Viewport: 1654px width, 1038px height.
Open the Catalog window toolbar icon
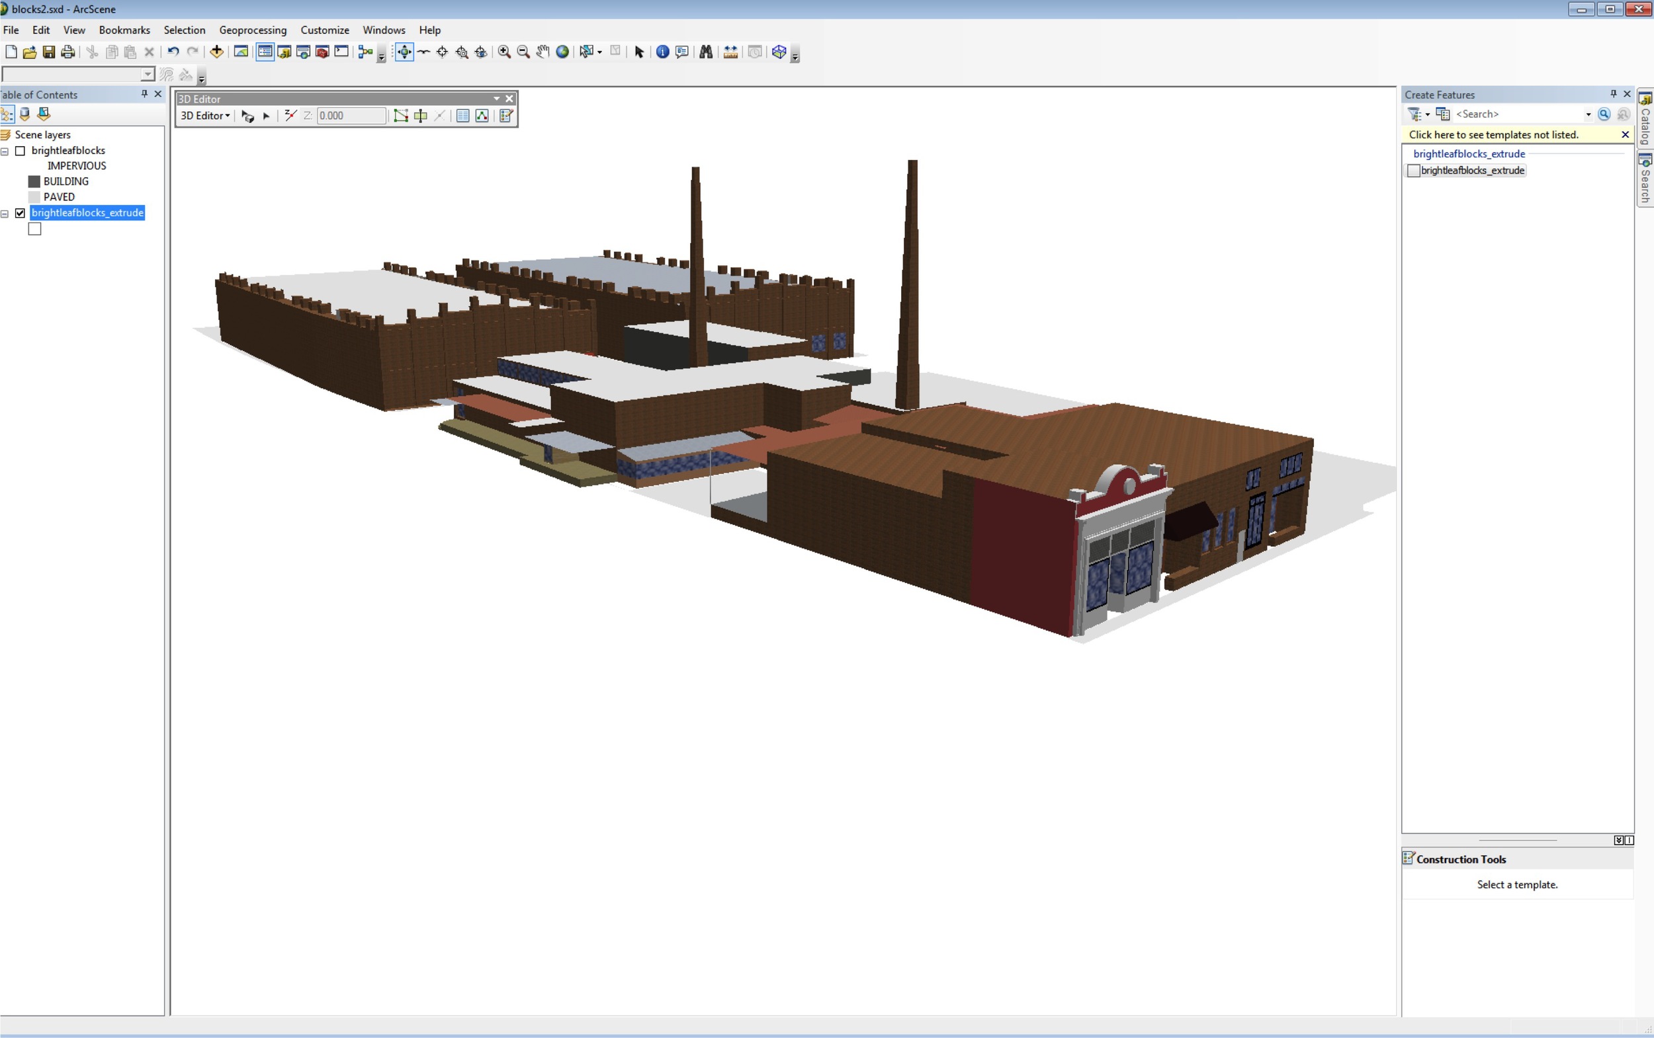284,52
